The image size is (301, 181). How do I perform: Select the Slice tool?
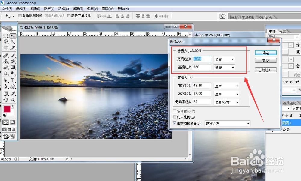[13, 48]
